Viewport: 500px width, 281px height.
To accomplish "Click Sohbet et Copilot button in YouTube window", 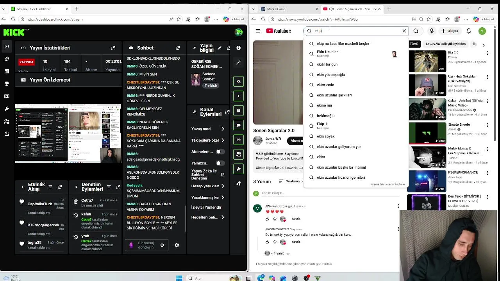I will pyautogui.click(x=484, y=19).
